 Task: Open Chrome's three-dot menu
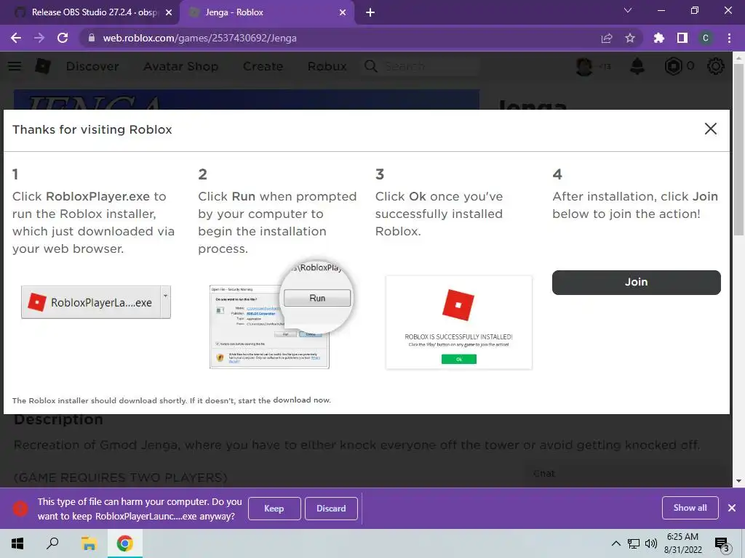pyautogui.click(x=729, y=38)
